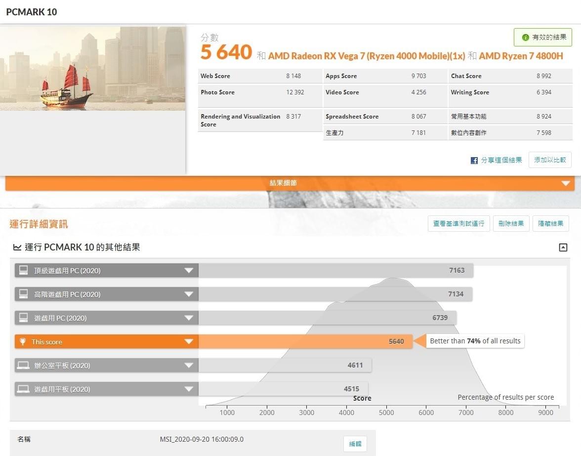Collapse the other results panel with the box icon

pyautogui.click(x=563, y=248)
